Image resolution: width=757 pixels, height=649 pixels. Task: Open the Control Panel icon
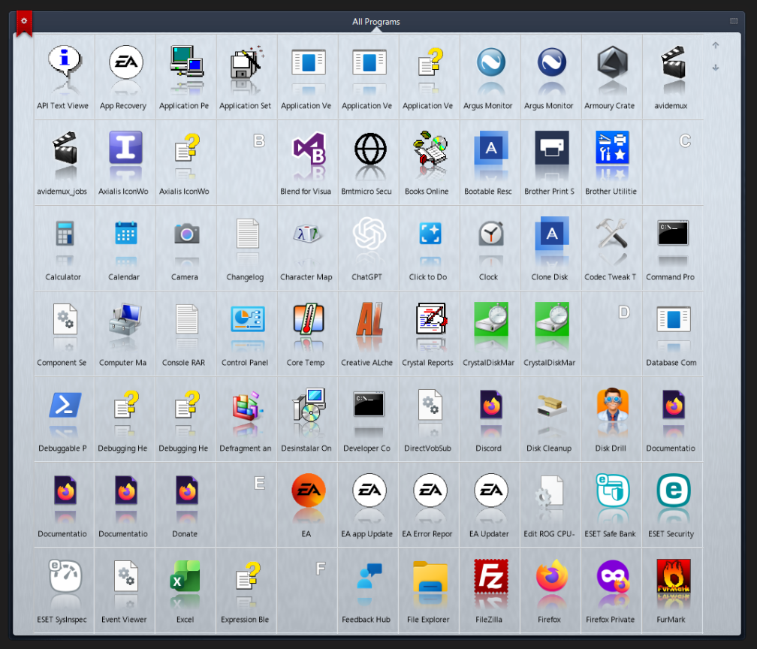(246, 320)
